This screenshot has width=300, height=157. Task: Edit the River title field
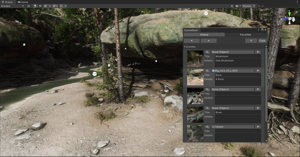(238, 112)
